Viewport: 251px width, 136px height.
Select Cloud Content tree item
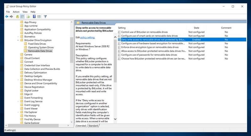coord(32,58)
